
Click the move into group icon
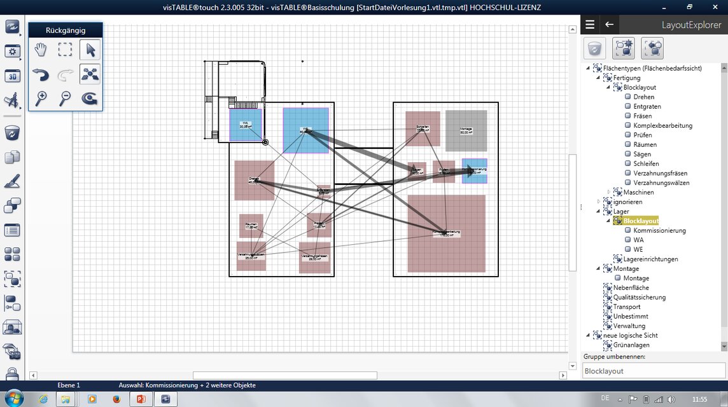pos(652,48)
